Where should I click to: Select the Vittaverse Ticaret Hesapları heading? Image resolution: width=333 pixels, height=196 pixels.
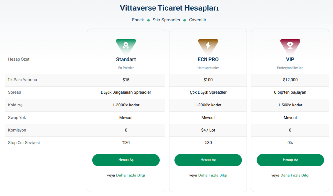click(169, 8)
